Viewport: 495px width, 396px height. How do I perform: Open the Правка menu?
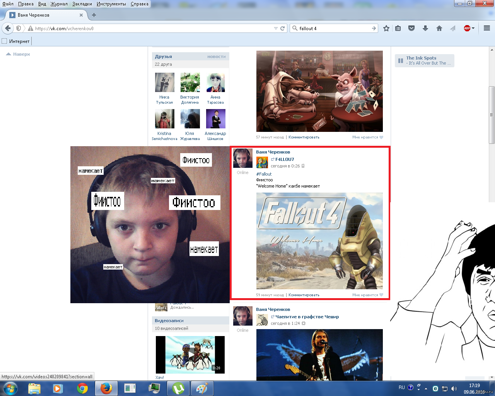click(x=26, y=4)
